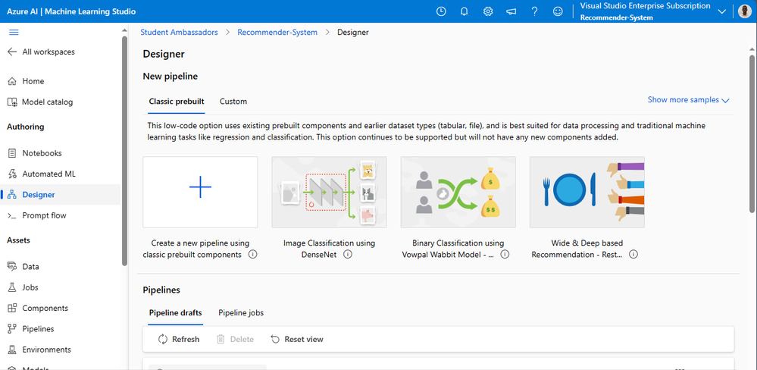The height and width of the screenshot is (370, 757).
Task: Open Prompt flow in the sidebar
Action: tap(36, 215)
